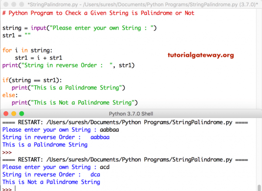Screen dimensions: 262x191
Task: Click shell output 'String in reverse Order : dca'
Action: pos(51,175)
